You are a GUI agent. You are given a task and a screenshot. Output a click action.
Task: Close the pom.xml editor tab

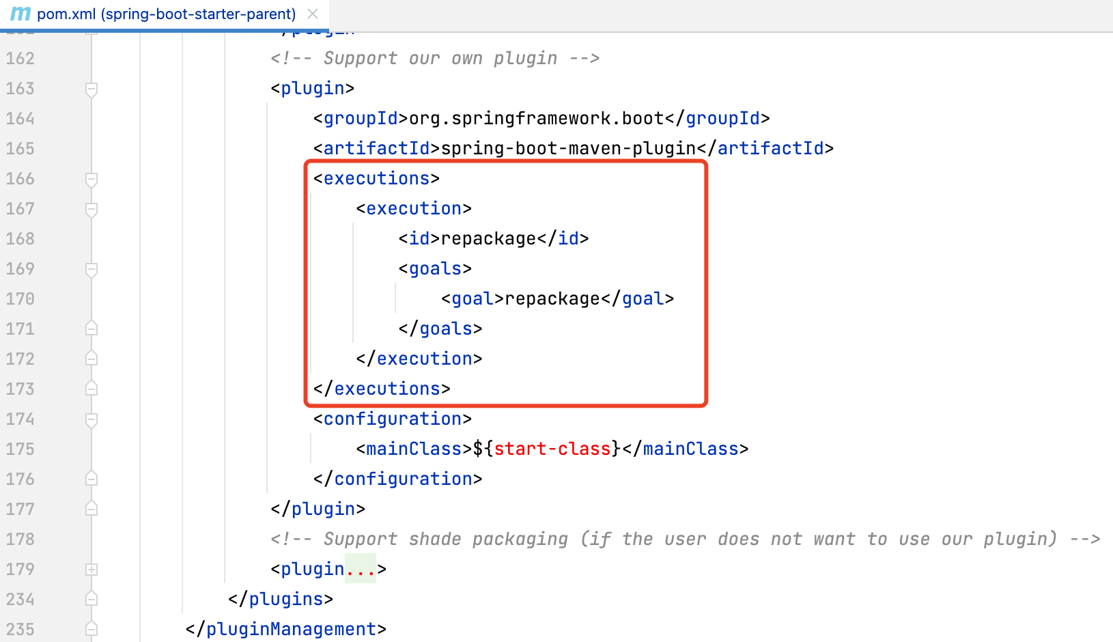click(313, 14)
